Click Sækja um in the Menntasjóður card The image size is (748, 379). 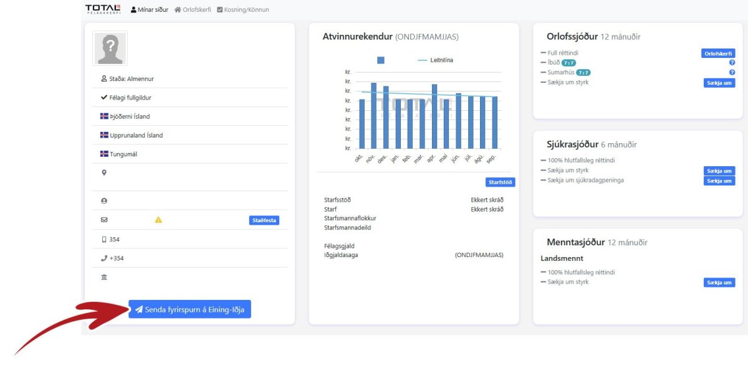point(719,283)
